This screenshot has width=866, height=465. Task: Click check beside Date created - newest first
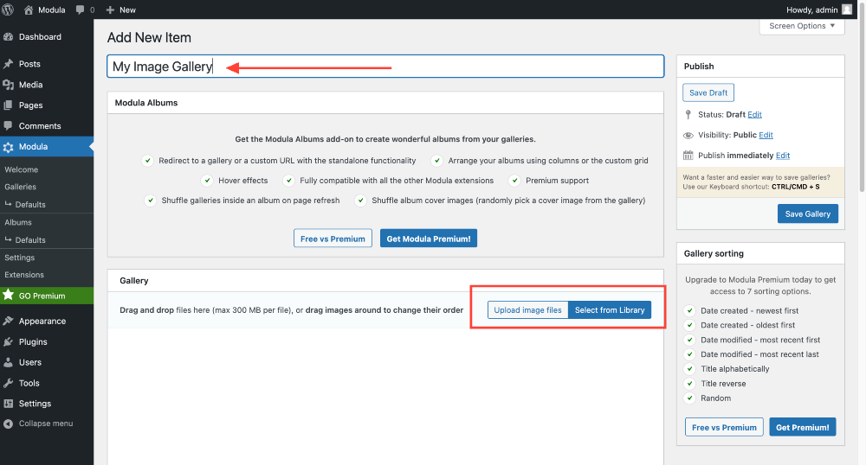click(690, 310)
